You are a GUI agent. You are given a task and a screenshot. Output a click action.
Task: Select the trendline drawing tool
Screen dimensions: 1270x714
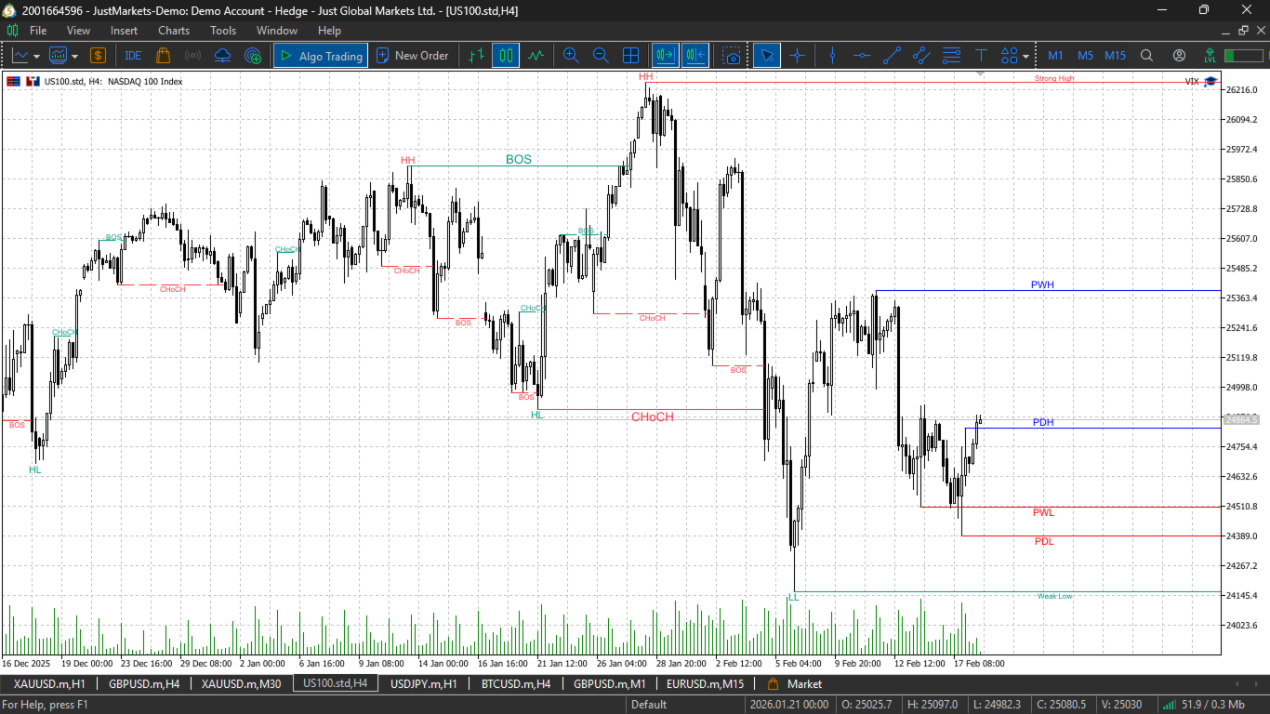tap(892, 56)
